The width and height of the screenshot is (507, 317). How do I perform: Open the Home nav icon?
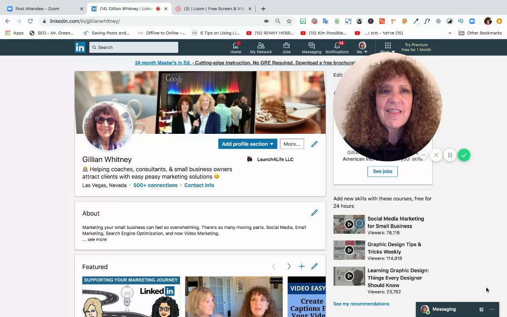point(235,48)
